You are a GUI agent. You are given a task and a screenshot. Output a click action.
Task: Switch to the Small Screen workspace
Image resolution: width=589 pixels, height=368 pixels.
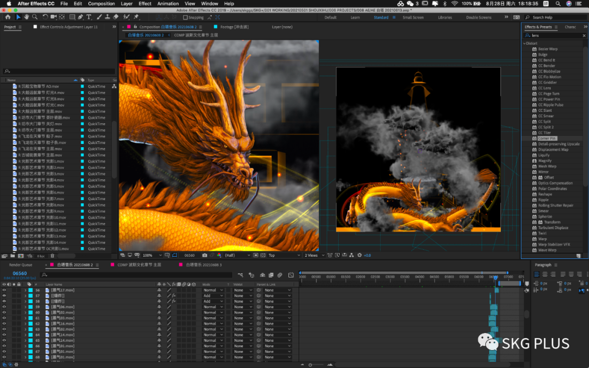[x=413, y=17]
